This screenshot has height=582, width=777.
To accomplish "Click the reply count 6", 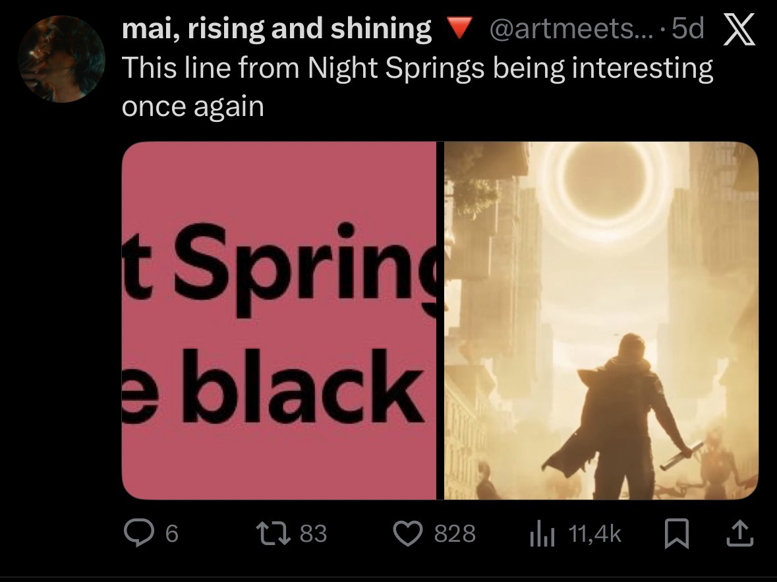I will pyautogui.click(x=171, y=533).
